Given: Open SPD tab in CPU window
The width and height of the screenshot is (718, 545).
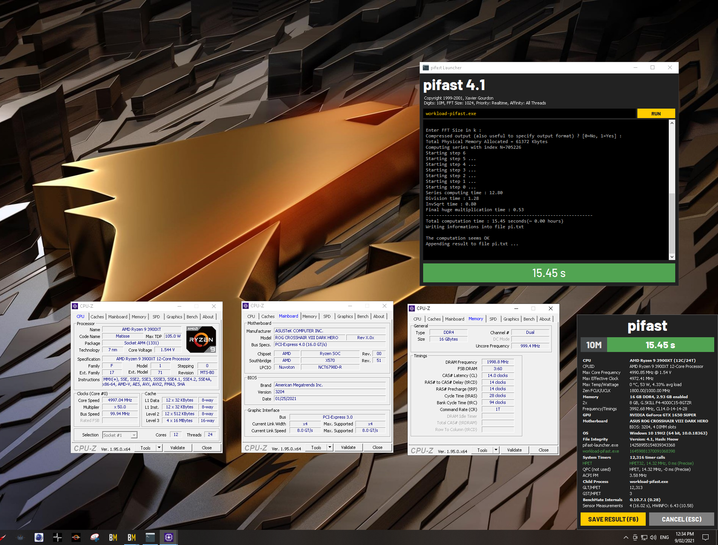Looking at the screenshot, I should click(156, 317).
